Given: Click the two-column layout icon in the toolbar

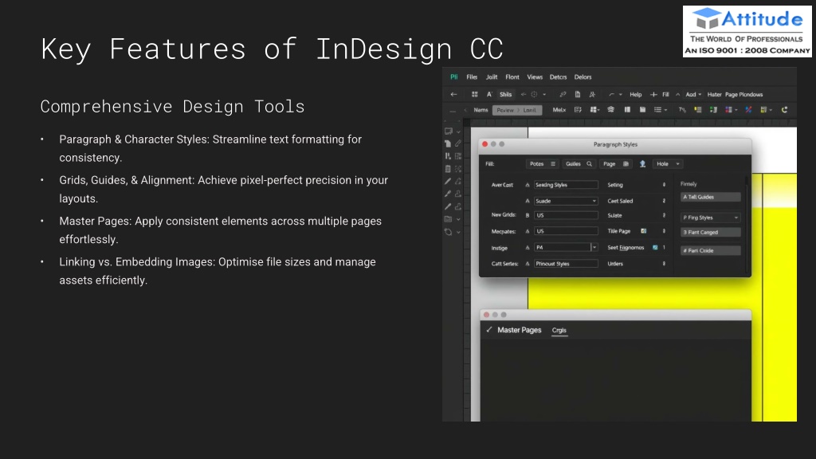Looking at the screenshot, I should pos(628,110).
